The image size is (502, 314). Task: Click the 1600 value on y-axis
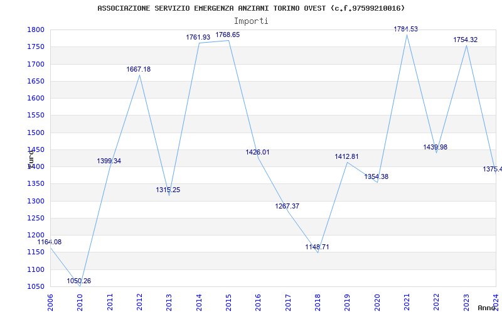[x=36, y=99]
